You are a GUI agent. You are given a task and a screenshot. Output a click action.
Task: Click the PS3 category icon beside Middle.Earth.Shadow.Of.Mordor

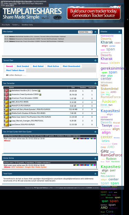point(6,114)
